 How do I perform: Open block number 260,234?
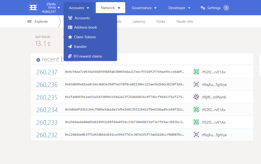tap(47, 110)
